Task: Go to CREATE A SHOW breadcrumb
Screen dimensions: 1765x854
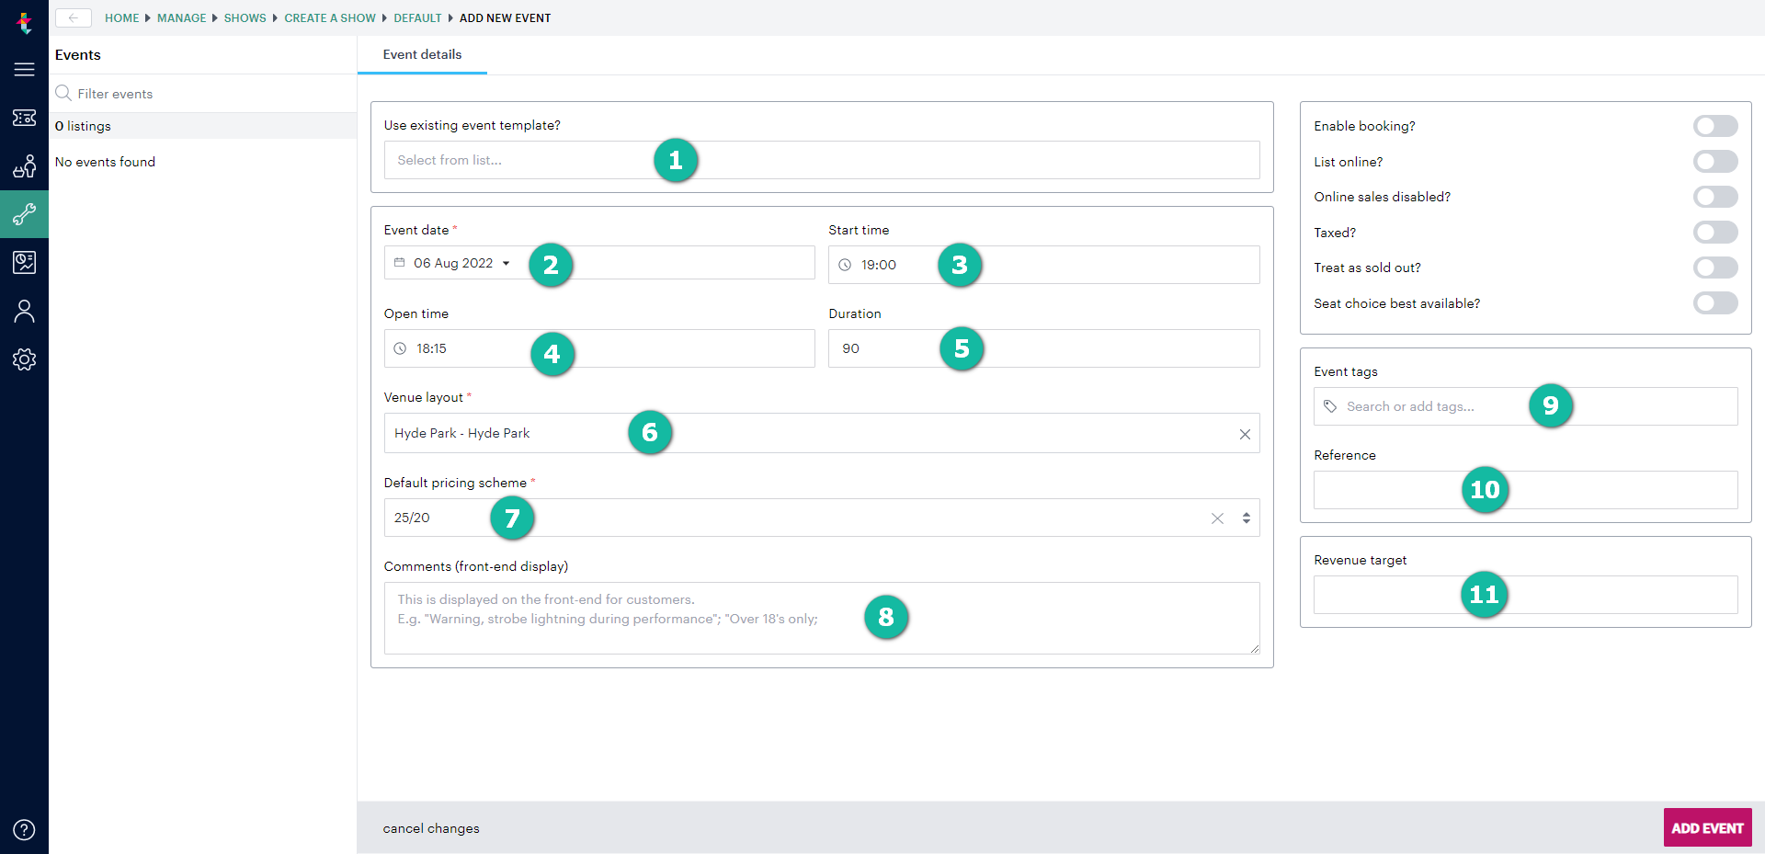Action: [x=330, y=18]
